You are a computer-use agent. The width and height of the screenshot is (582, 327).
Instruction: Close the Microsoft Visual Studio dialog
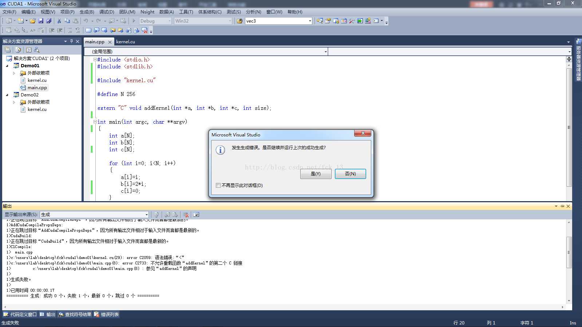click(363, 133)
